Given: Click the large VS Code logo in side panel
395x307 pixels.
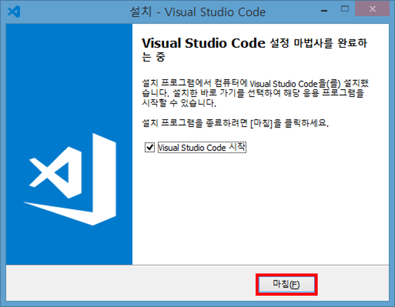Looking at the screenshot, I should [x=70, y=179].
